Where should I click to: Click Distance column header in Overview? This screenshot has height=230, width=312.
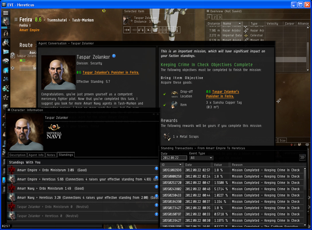click(214, 23)
